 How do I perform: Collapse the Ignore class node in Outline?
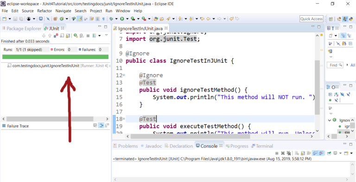pos(330,120)
